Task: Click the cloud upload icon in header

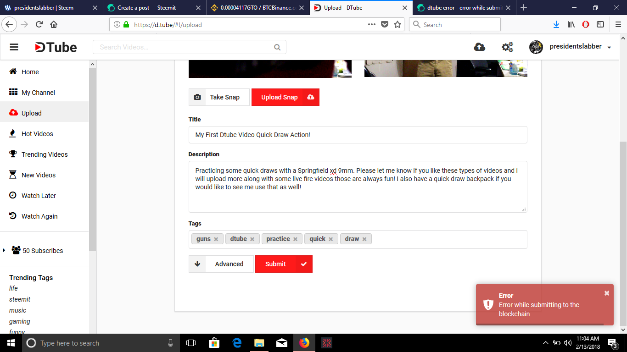Action: pos(480,47)
